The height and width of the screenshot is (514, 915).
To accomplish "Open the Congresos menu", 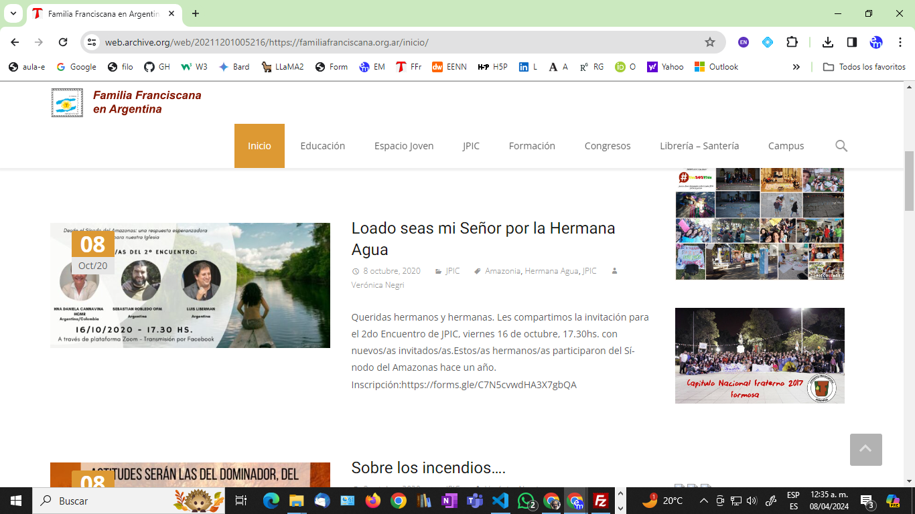I will (608, 146).
